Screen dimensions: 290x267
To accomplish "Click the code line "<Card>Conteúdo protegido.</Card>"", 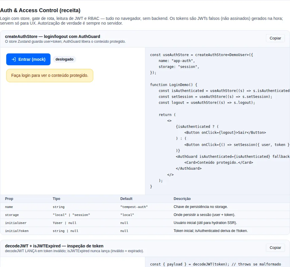I will (219, 163).
